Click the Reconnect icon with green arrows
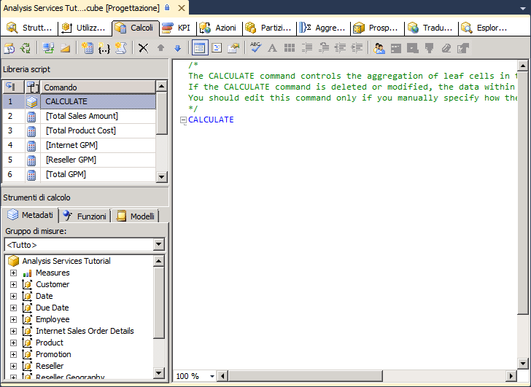Image resolution: width=531 pixels, height=387 pixels. 26,48
